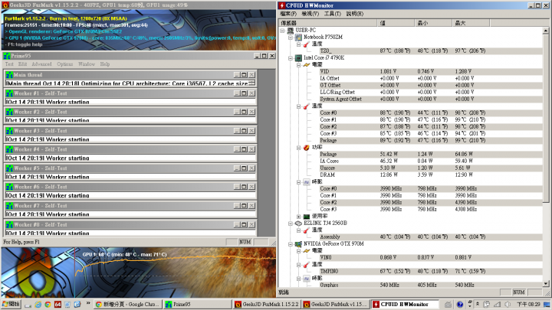The height and width of the screenshot is (310, 552).
Task: Expand hidden system tray icons arrow
Action: point(478,305)
